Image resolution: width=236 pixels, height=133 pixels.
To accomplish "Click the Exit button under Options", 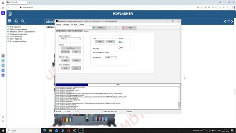I will 76,52.
